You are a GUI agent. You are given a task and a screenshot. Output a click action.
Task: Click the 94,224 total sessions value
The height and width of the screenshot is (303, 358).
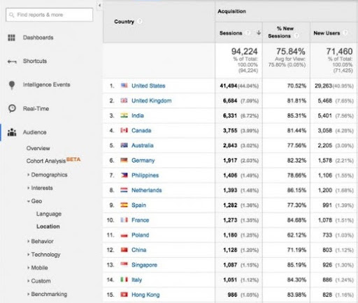[244, 51]
